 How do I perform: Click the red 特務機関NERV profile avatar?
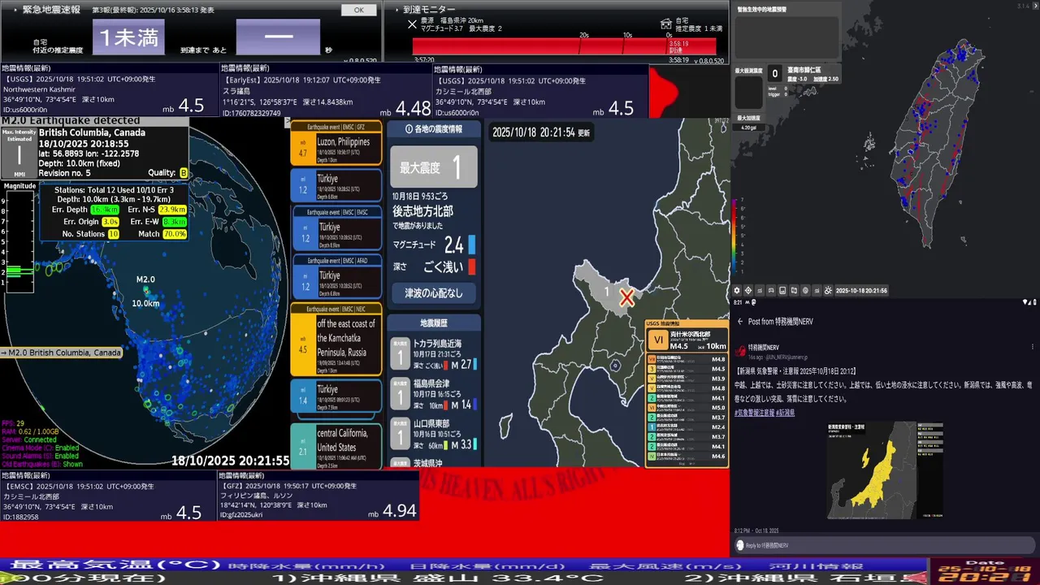tap(741, 350)
